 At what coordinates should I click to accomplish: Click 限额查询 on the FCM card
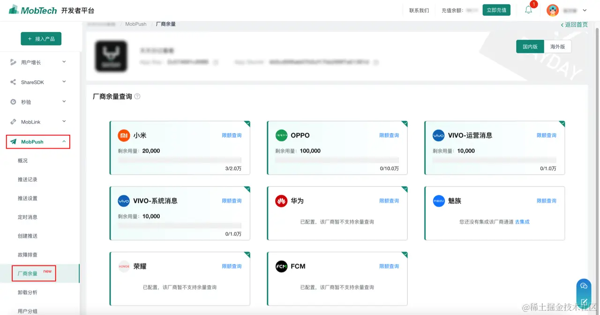click(389, 266)
